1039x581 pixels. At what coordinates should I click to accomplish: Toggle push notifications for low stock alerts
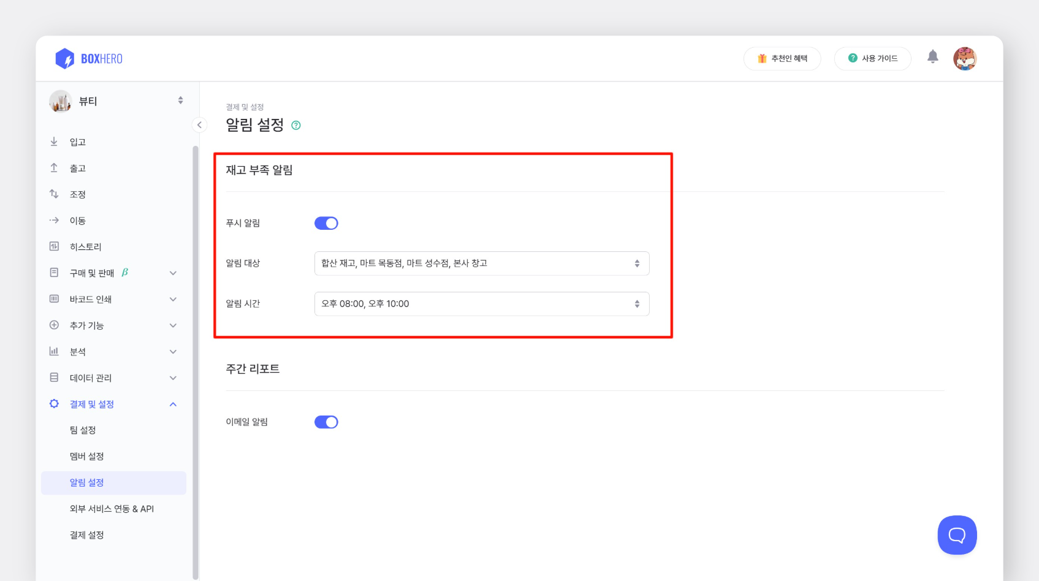pos(326,222)
